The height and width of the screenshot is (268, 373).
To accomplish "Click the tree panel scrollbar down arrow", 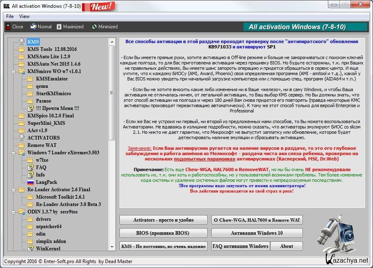I will pyautogui.click(x=112, y=248).
